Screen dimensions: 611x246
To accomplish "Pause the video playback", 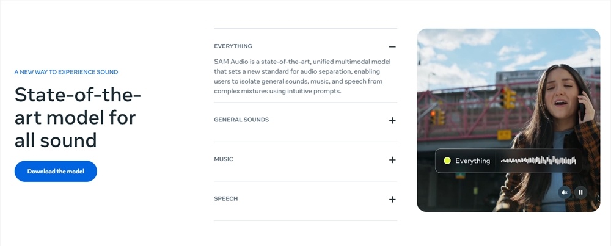I will point(580,192).
